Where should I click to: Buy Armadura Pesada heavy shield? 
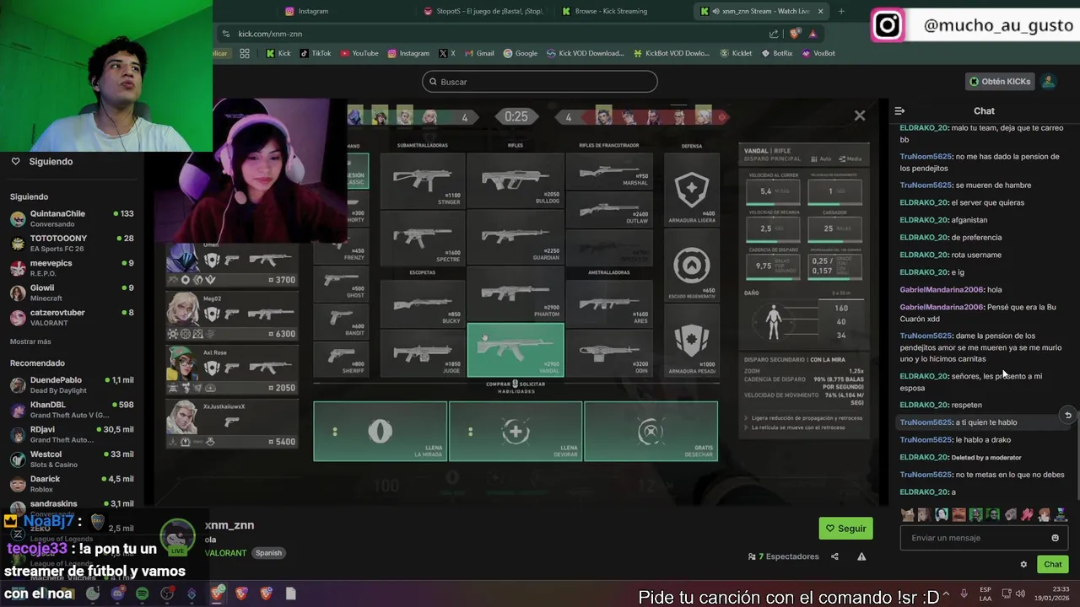(x=691, y=340)
